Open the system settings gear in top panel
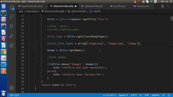 coord(171,2)
